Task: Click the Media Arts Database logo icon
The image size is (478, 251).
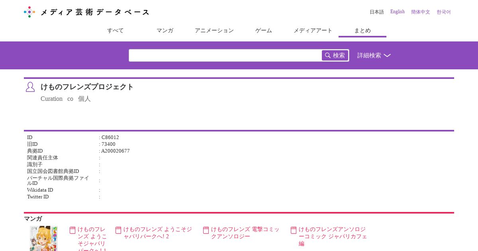Action: click(29, 12)
